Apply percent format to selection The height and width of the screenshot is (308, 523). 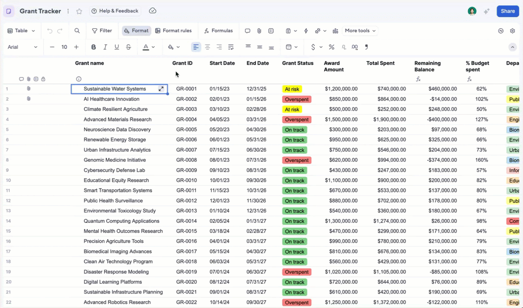pos(332,47)
